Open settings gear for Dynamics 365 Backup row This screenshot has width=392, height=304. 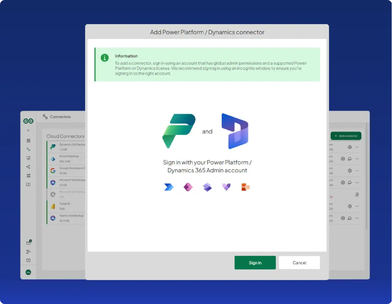coord(350,147)
